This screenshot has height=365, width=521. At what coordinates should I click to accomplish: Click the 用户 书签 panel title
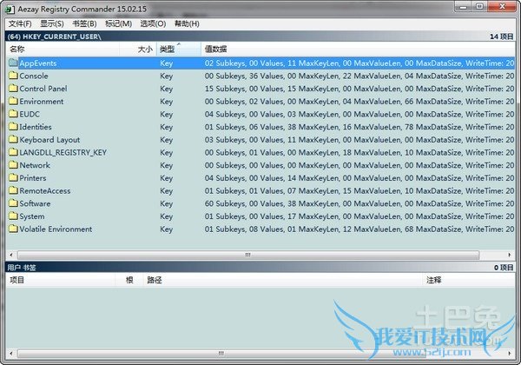click(x=21, y=268)
